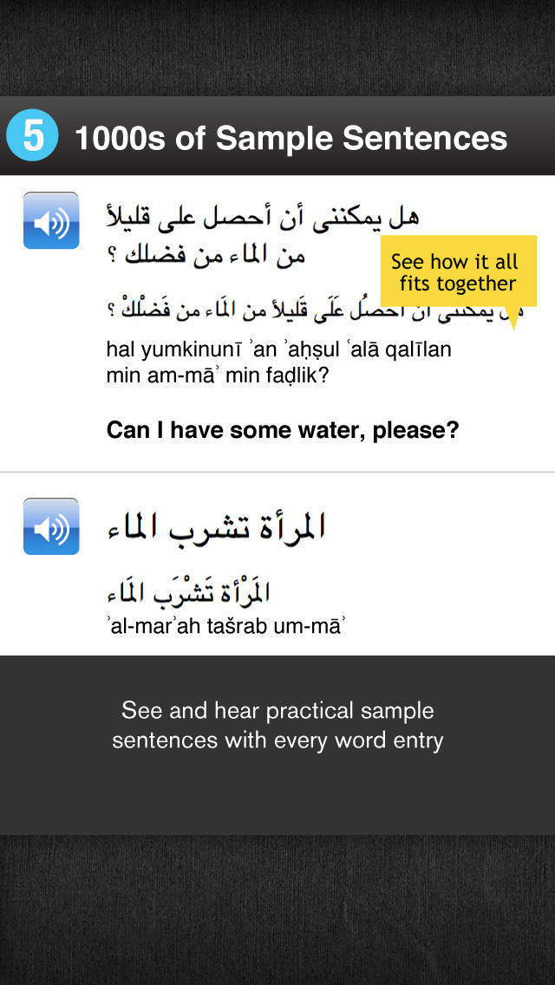The height and width of the screenshot is (985, 555).
Task: Click the large Arabic sentence 'المرأة تشرب الماء'
Action: point(216,528)
